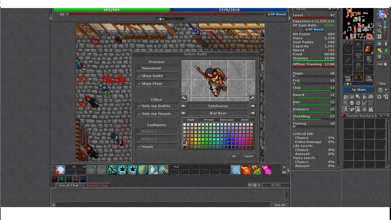391x220 pixels.
Task: Advance action bar with the right arrow
Action: [284, 167]
